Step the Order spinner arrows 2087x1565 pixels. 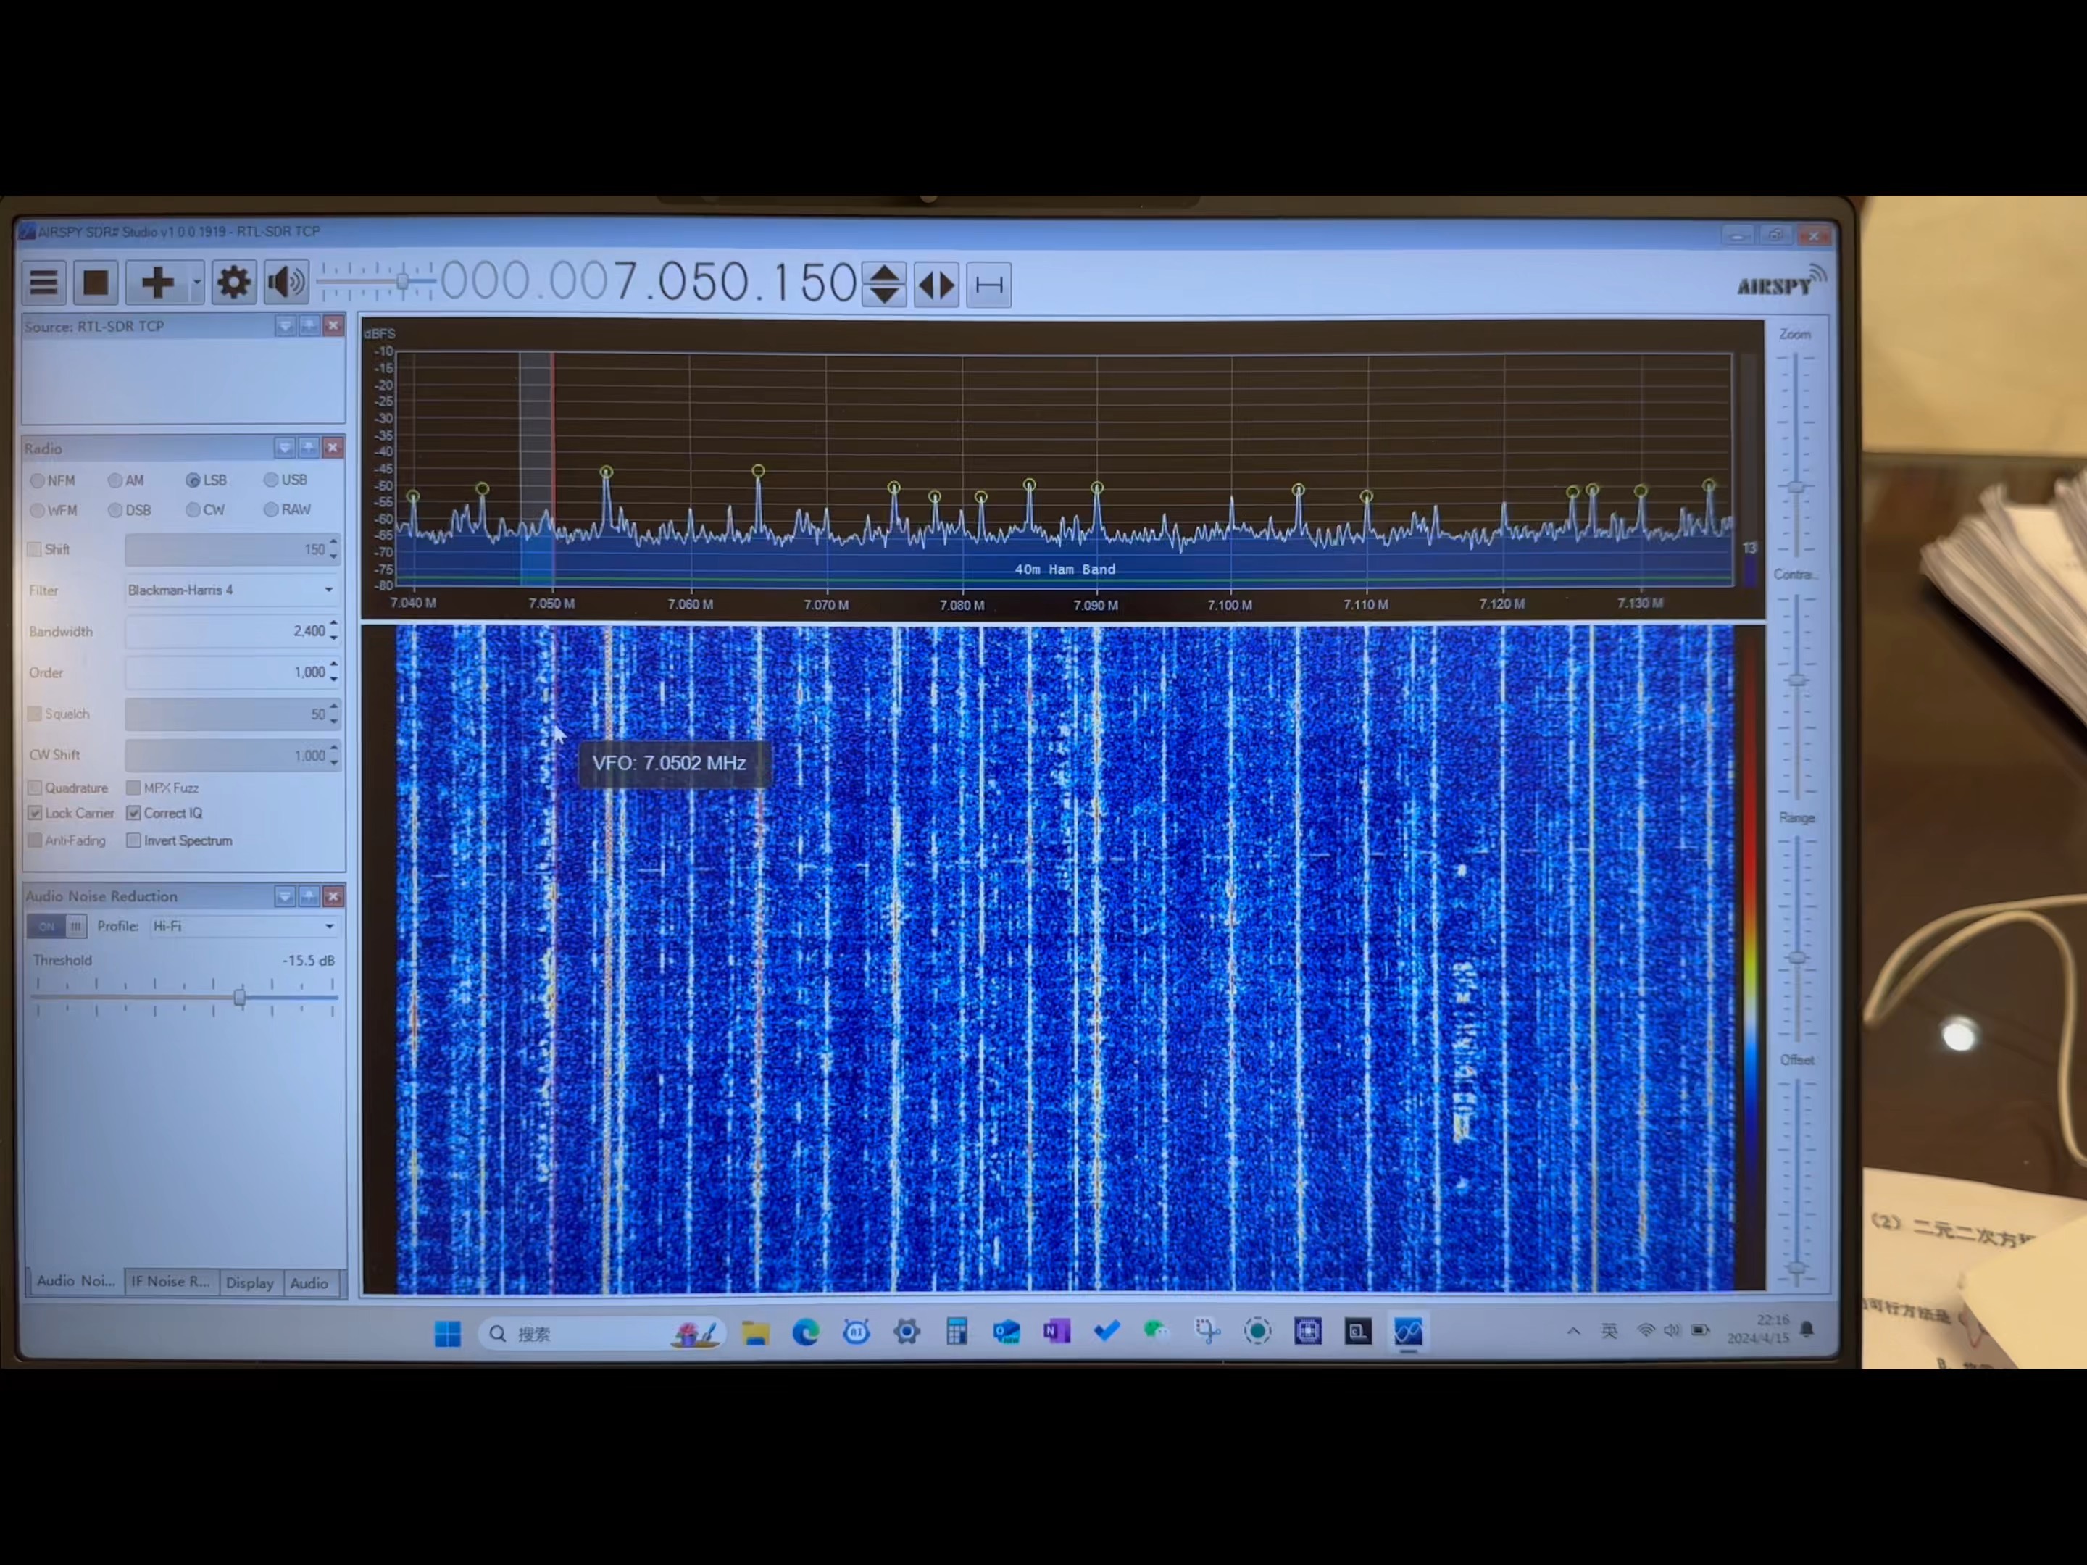(334, 672)
